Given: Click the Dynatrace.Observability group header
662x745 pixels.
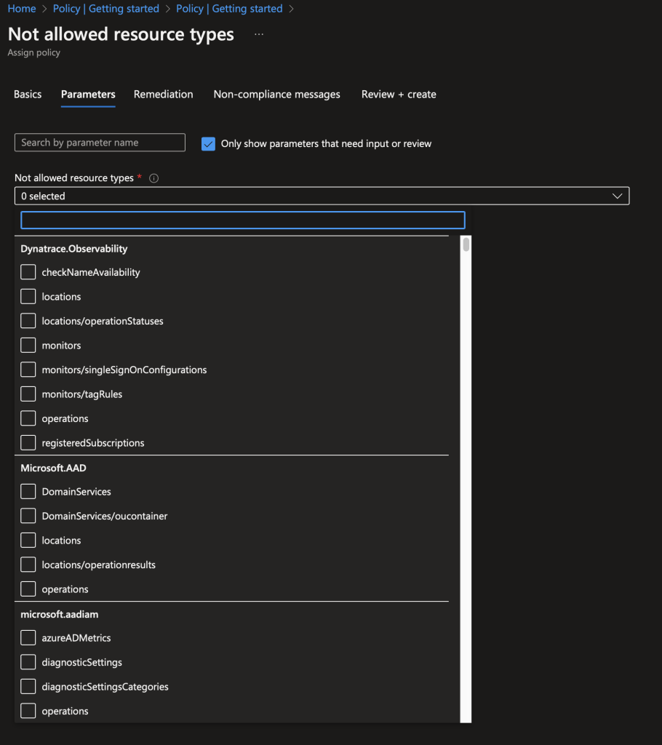Looking at the screenshot, I should tap(74, 249).
